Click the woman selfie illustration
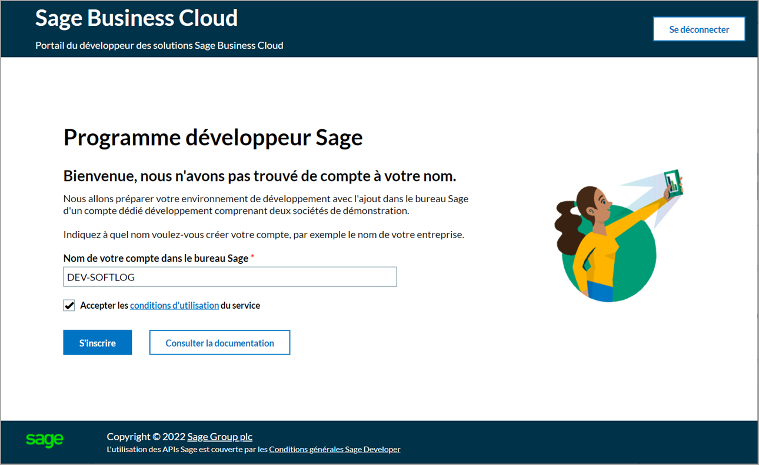759x465 pixels. (x=618, y=236)
